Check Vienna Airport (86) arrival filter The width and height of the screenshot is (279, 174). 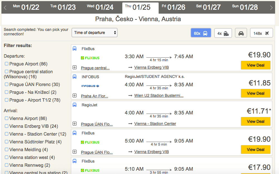pos(7,118)
